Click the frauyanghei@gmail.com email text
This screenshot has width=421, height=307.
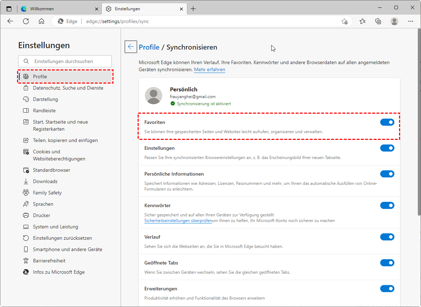(193, 97)
